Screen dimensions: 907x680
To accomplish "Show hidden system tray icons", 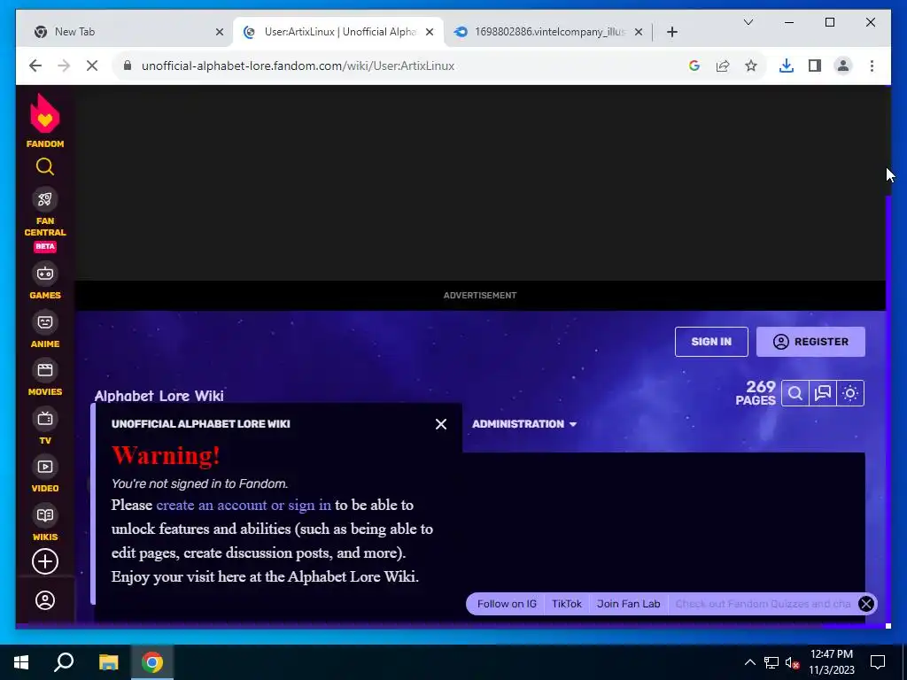I will [x=749, y=662].
